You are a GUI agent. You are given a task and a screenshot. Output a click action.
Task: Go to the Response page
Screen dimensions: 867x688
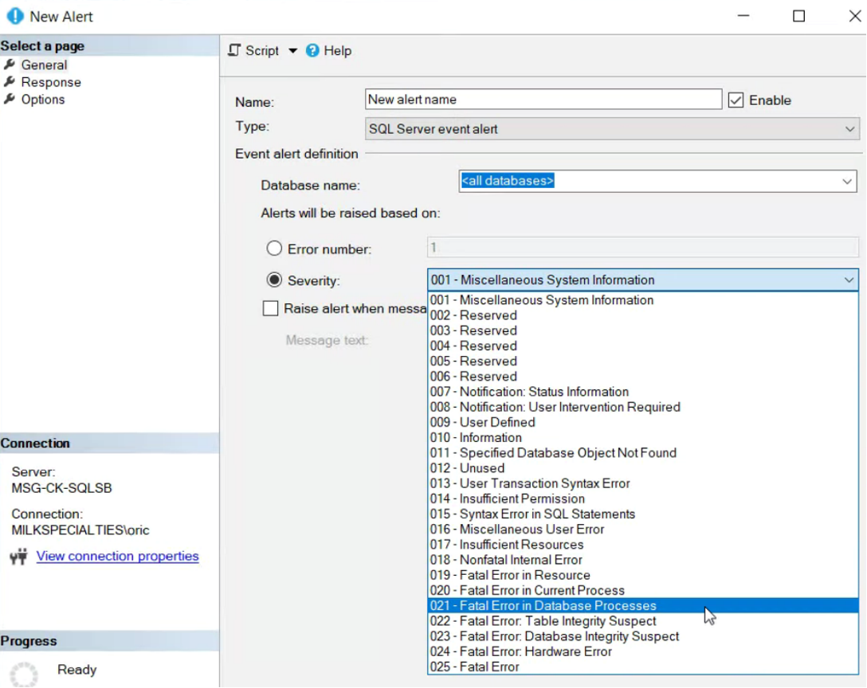[x=51, y=82]
